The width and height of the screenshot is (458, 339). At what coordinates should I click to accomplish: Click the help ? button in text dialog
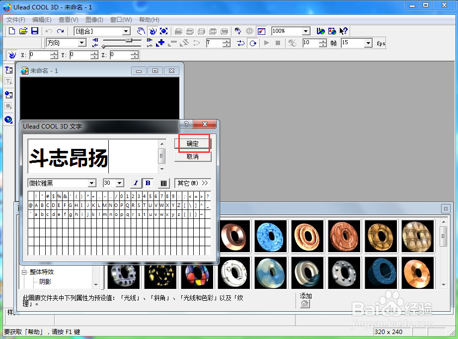(186, 124)
